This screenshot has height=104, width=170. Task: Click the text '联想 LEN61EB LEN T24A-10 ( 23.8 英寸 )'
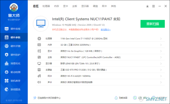(x=80, y=63)
